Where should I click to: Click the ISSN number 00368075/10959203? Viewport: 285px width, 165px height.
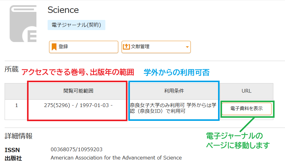click(76, 150)
